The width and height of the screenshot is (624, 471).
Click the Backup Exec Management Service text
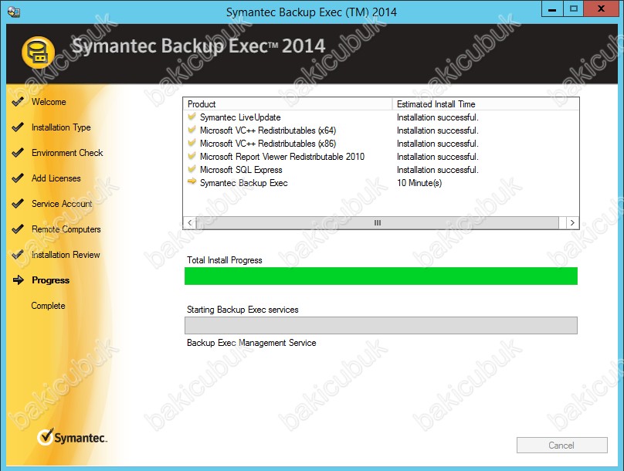[252, 343]
